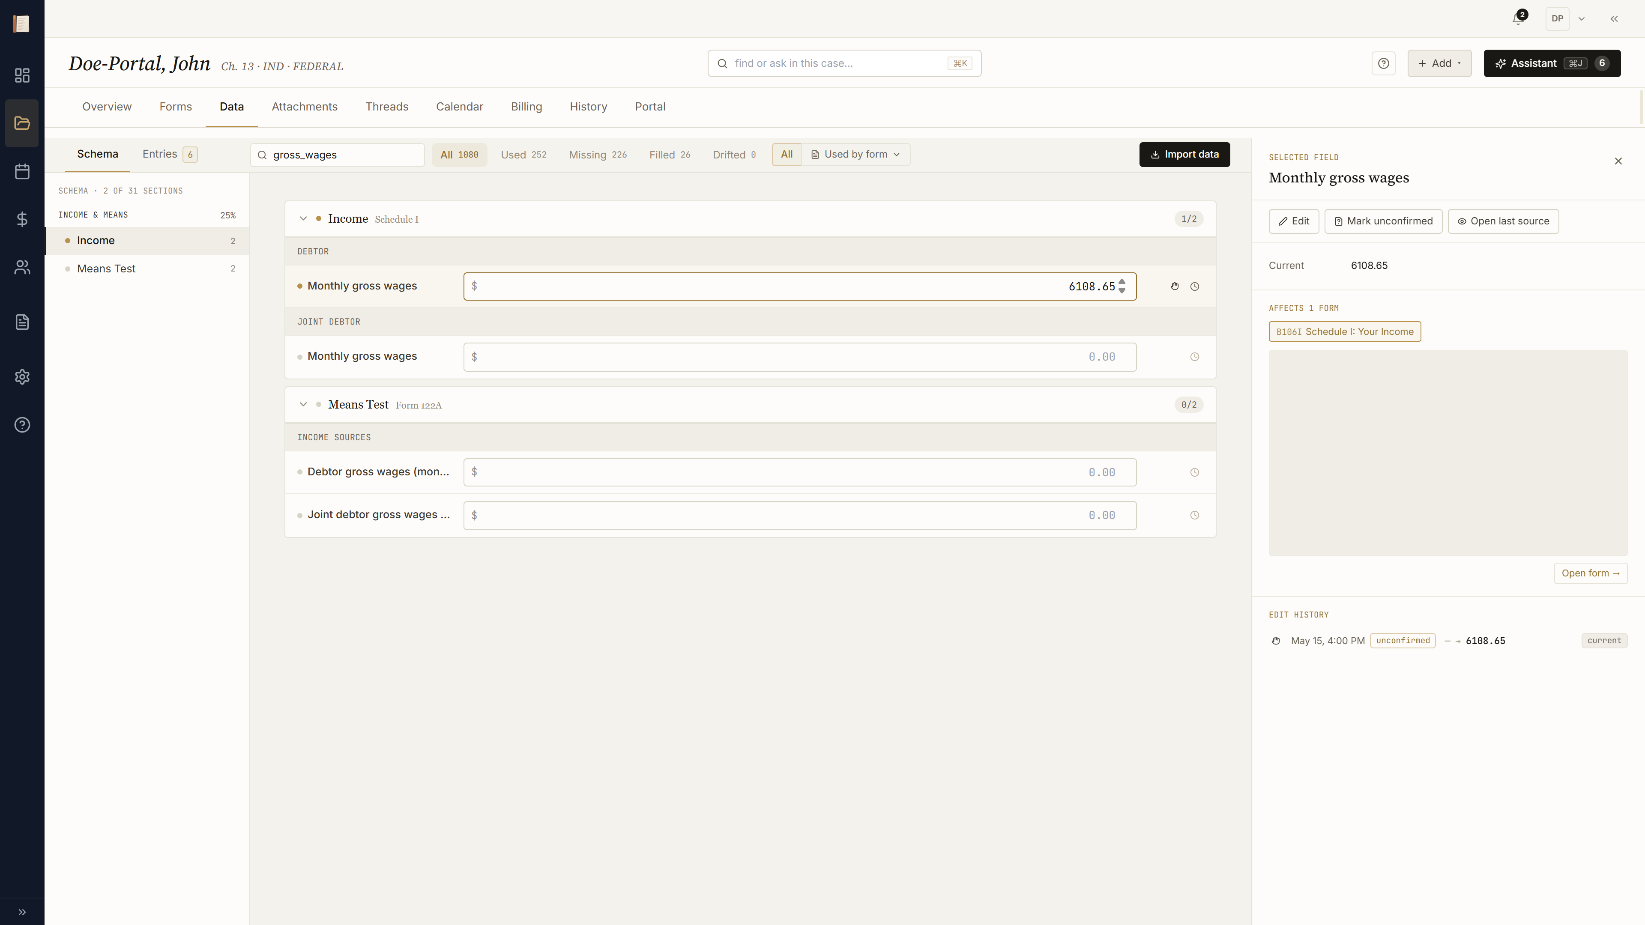Filter fields by Missing 226
This screenshot has width=1645, height=925.
pos(598,155)
